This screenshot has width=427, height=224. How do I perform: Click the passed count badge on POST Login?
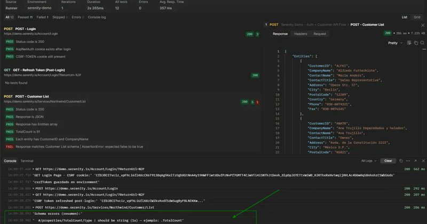[x=258, y=34]
